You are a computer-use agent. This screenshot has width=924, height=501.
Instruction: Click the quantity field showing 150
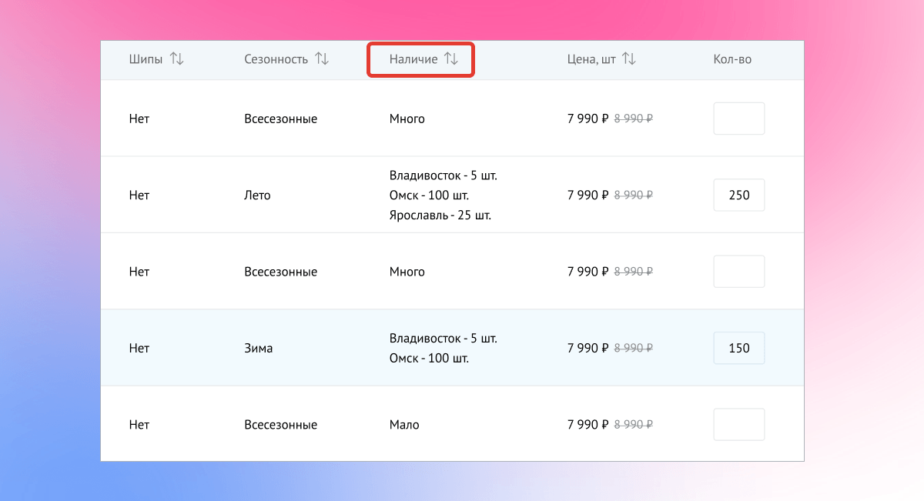click(738, 348)
